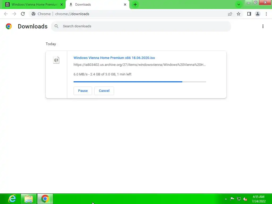Image resolution: width=272 pixels, height=204 pixels.
Task: Click the Today date heading
Action: [51, 44]
